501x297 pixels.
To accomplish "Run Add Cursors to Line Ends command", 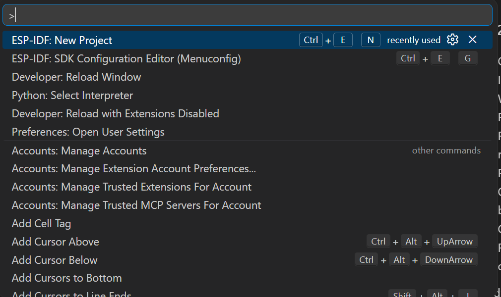I will click(x=248, y=293).
